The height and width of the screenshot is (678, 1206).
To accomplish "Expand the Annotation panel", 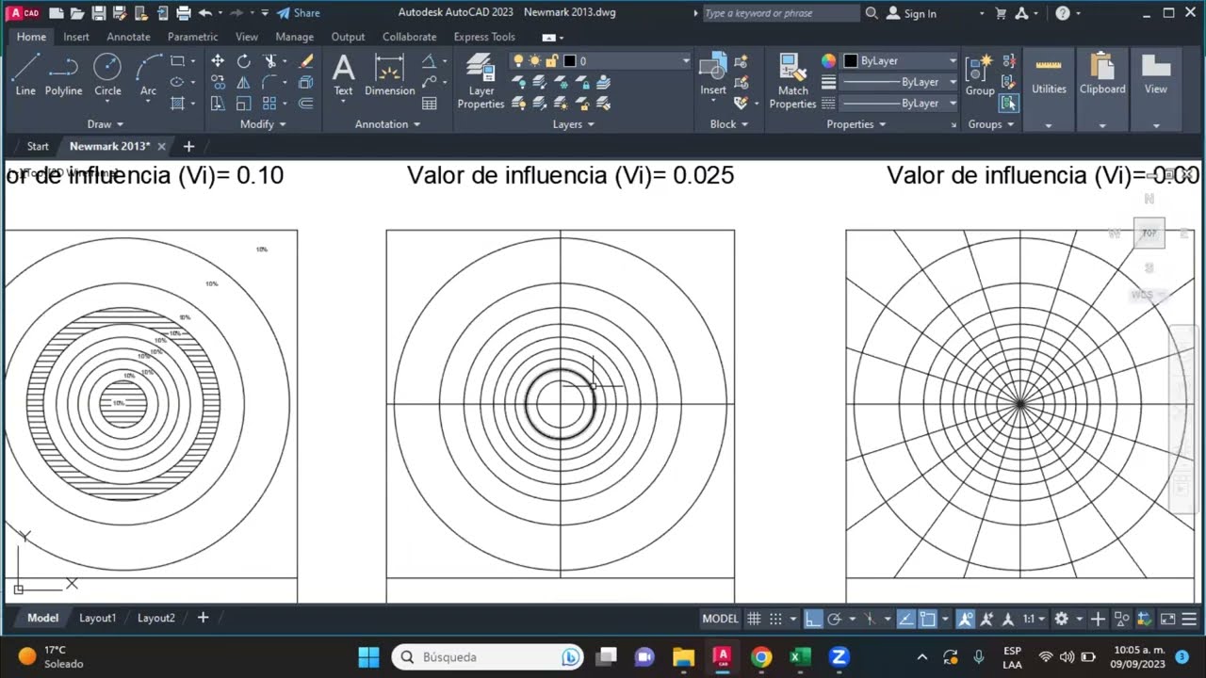I will click(387, 124).
